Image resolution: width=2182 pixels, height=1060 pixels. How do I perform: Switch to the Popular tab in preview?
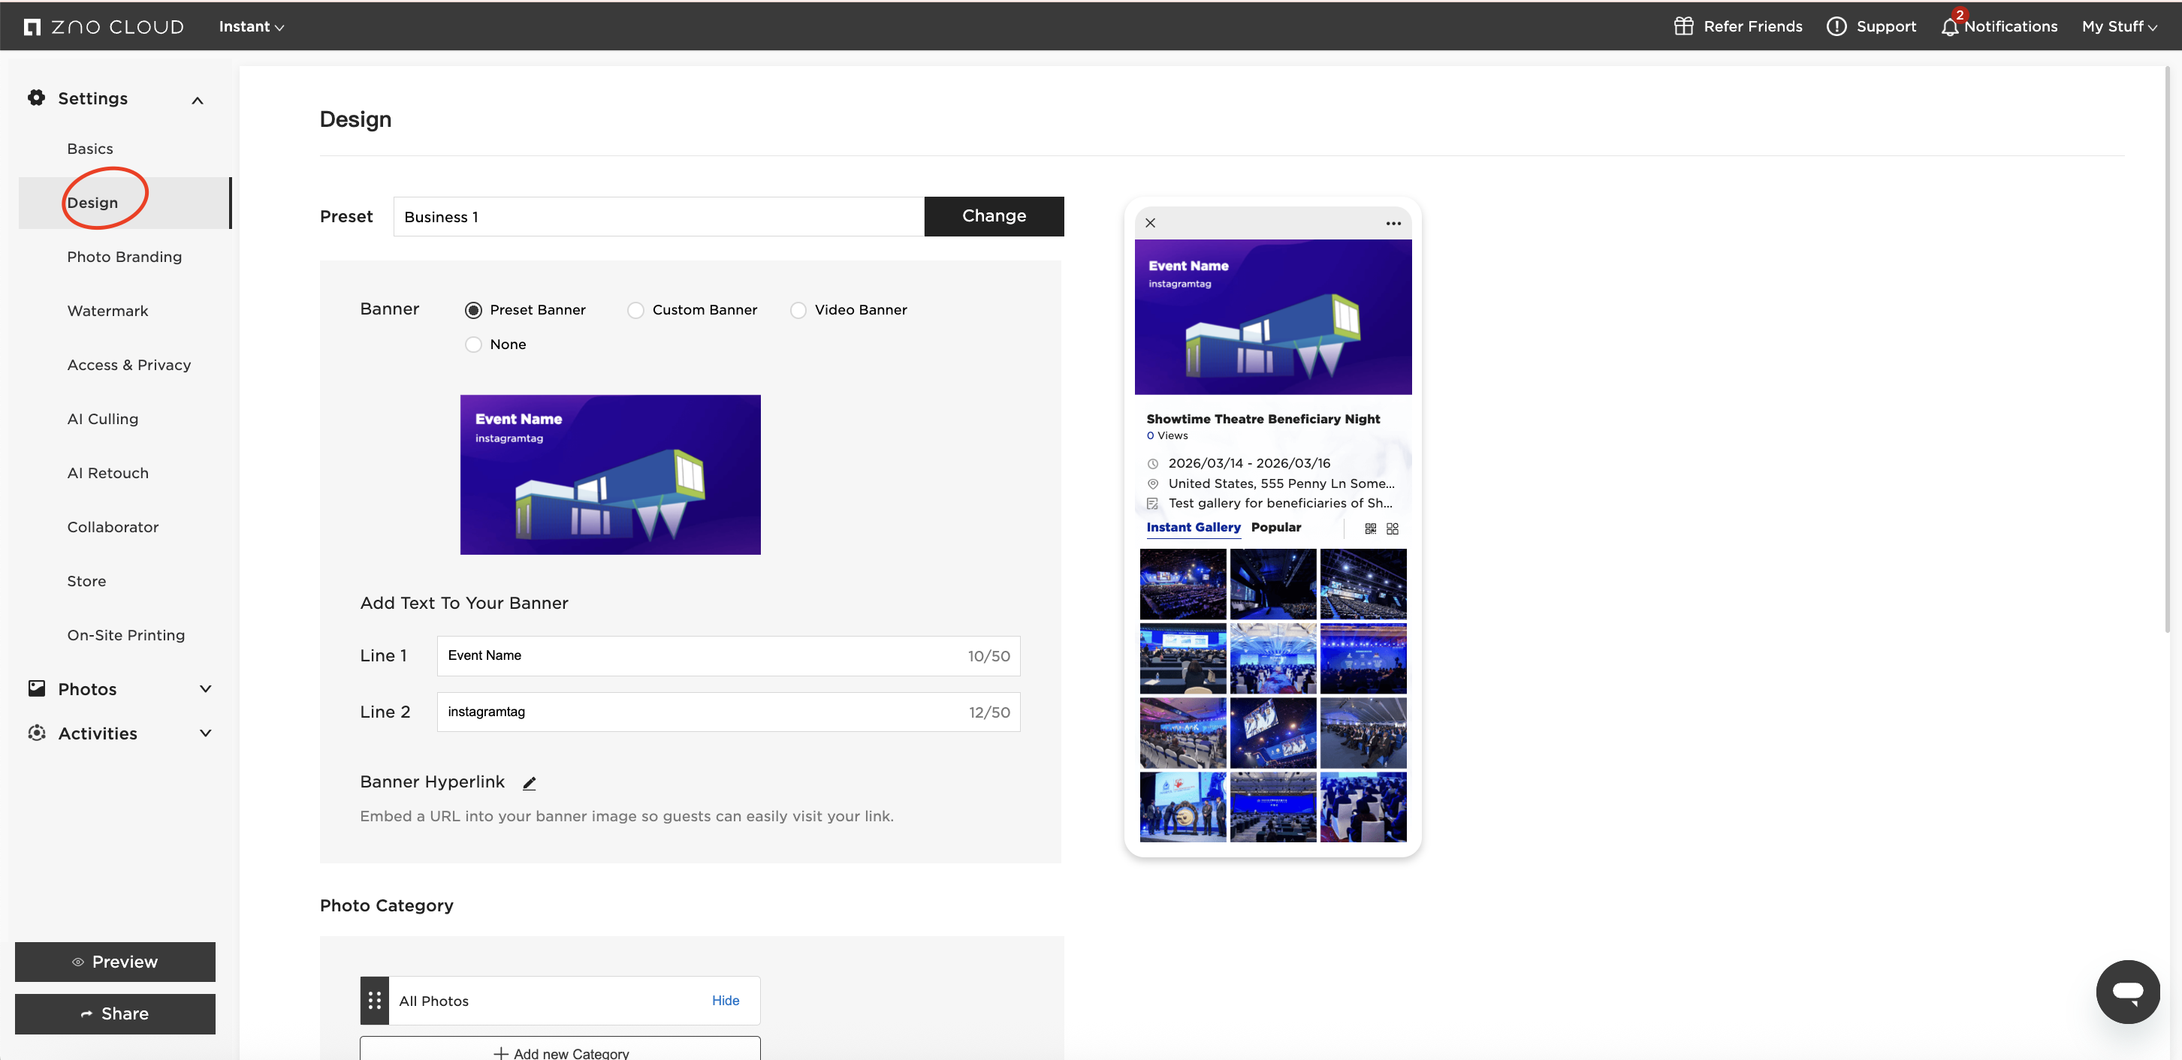coord(1276,528)
